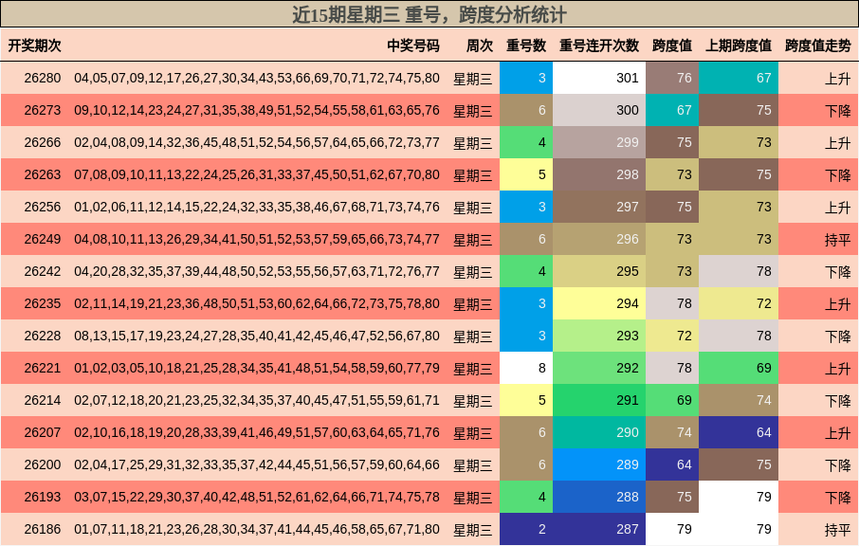Click previous span value 64 in row 26207
The height and width of the screenshot is (546, 859).
point(739,432)
